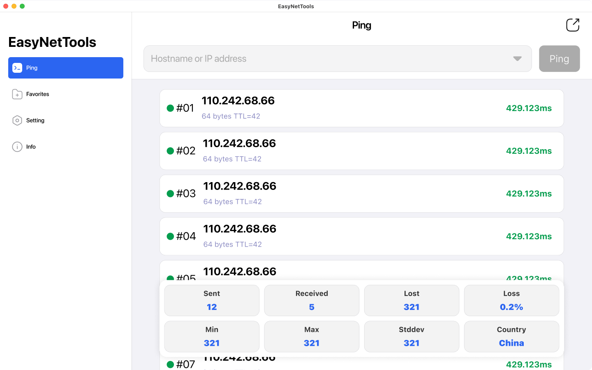Open the Setting sidebar item
This screenshot has width=592, height=370.
coord(66,120)
